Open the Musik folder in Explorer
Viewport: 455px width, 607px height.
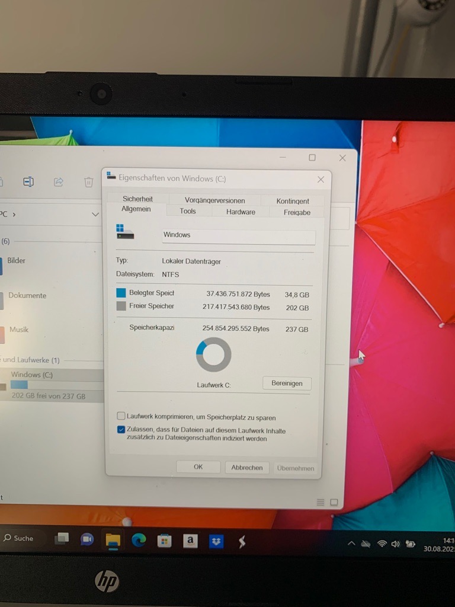[x=19, y=330]
